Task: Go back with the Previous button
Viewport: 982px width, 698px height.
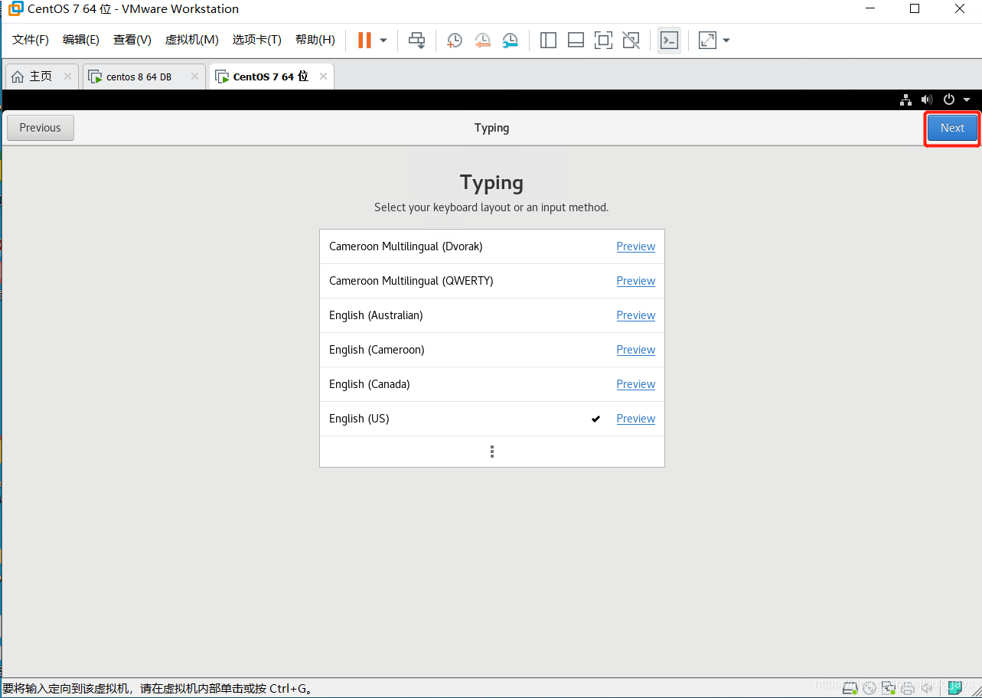Action: 41,128
